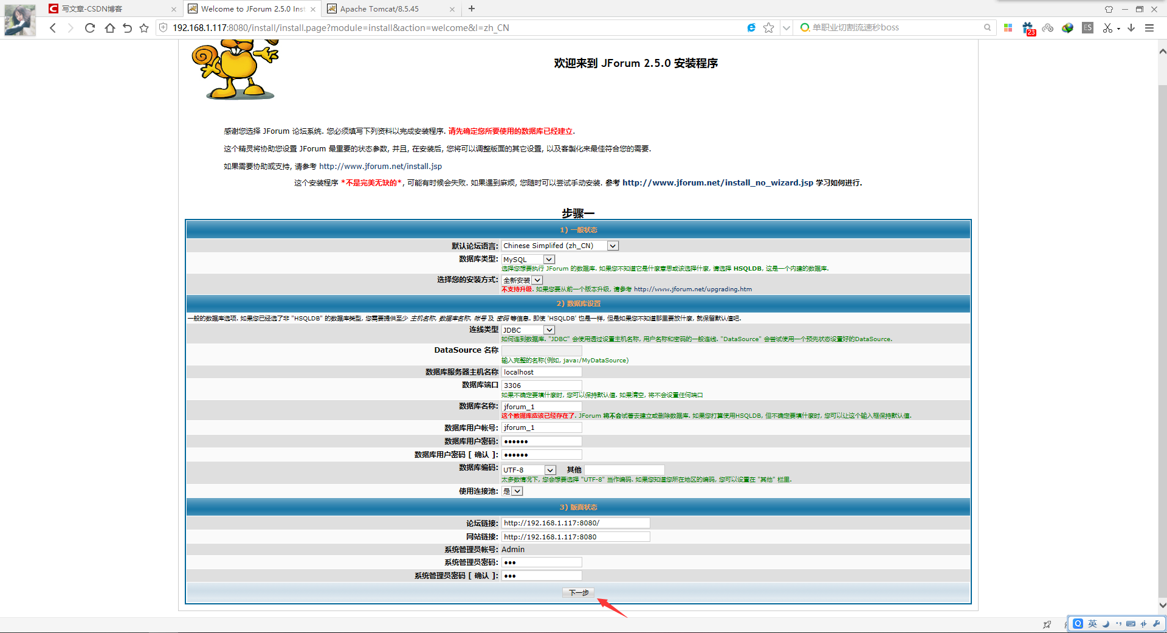Screen dimensions: 1167x633
Task: Open the install_no_wizard.jsp link
Action: click(718, 183)
